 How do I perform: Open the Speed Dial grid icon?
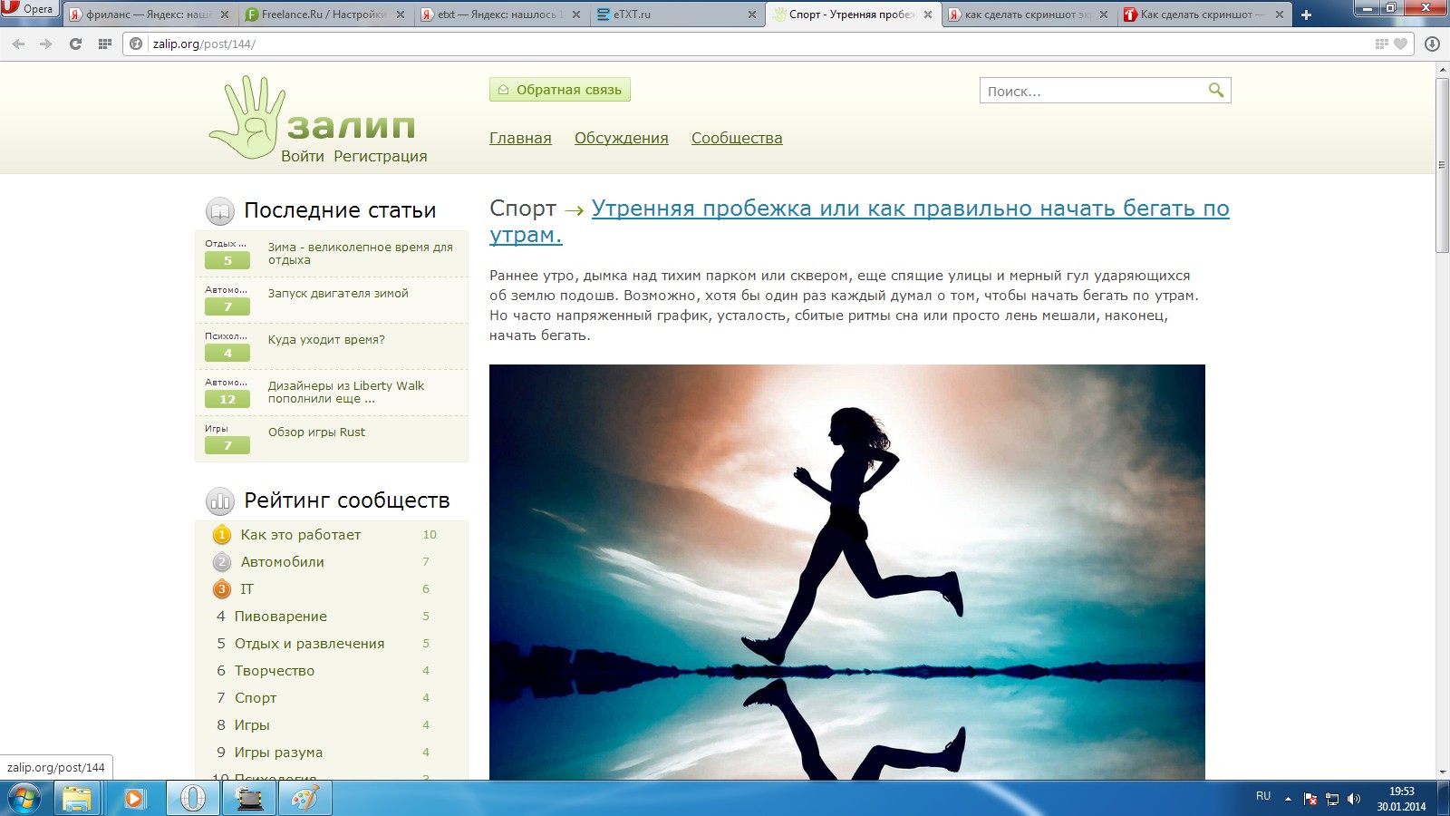(x=105, y=44)
